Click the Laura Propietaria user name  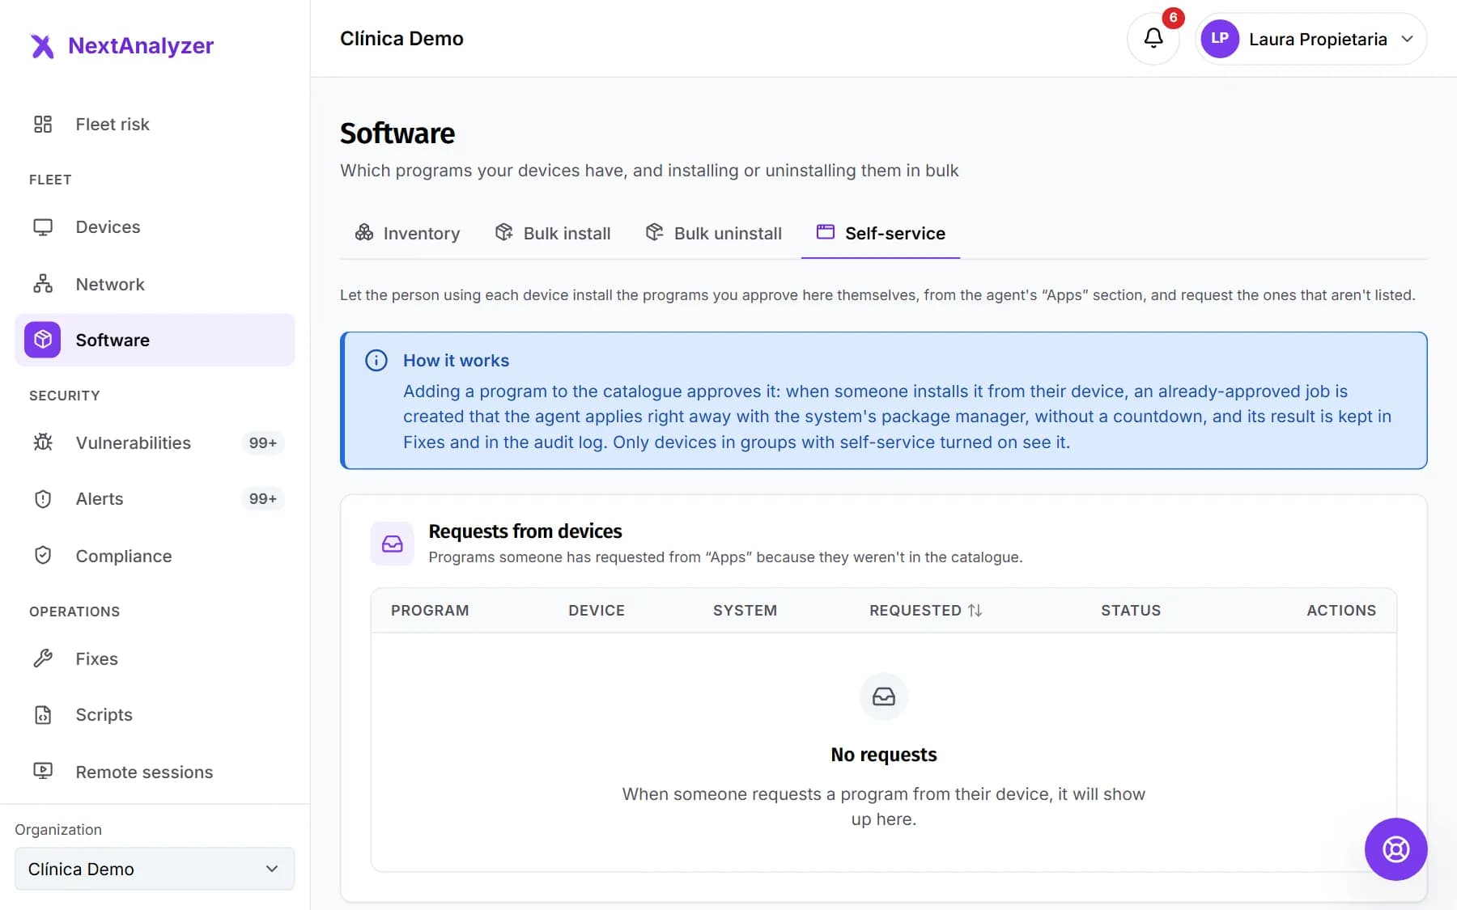point(1318,39)
